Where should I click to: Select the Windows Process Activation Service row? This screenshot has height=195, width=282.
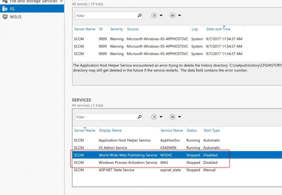point(143,162)
